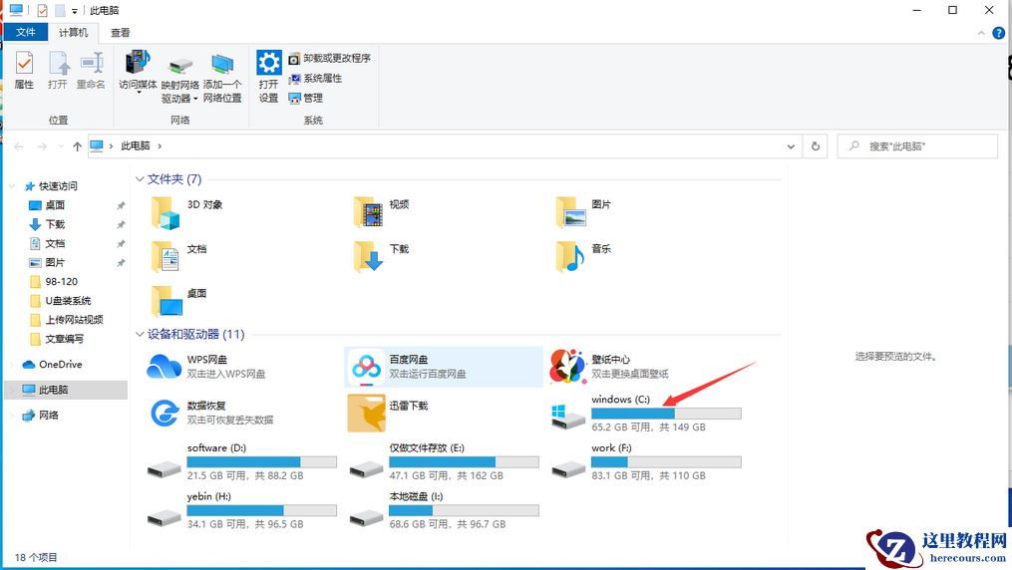Click Uninstall or change a program (卸载或更改程序)
Screen dimensions: 1012x570
(x=330, y=58)
